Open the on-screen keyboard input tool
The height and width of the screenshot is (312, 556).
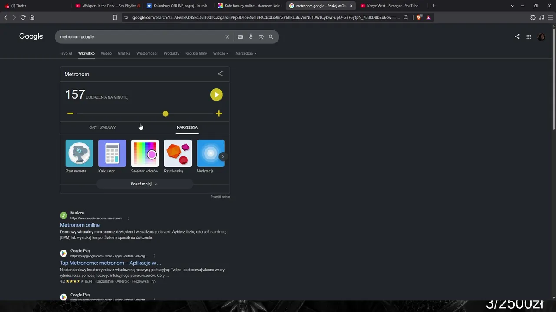240,37
